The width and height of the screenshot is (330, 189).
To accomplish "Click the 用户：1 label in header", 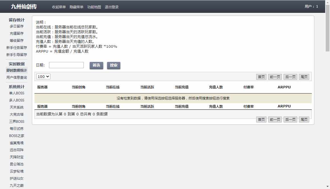I will coord(311,7).
